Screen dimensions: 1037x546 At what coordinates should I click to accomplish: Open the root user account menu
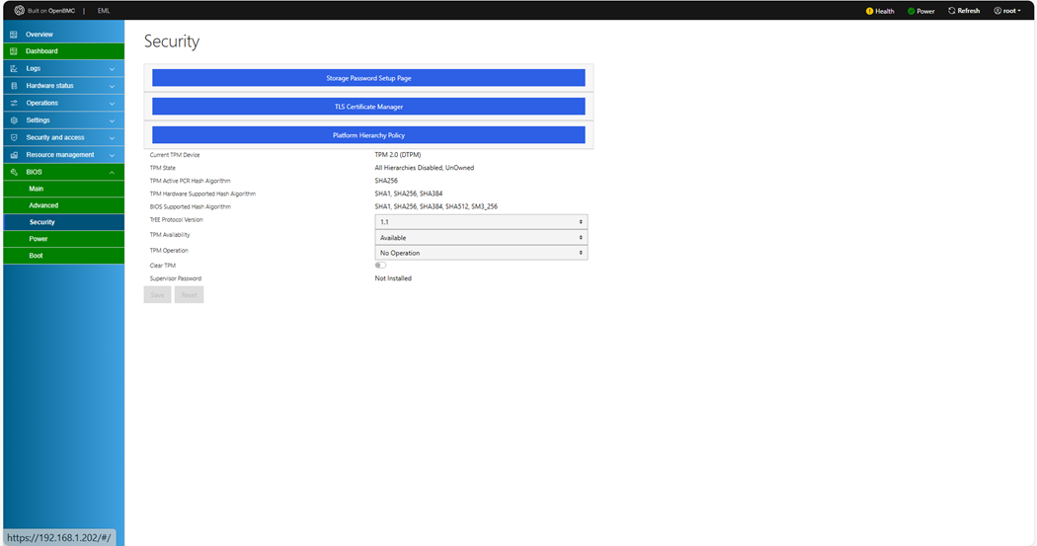pyautogui.click(x=1006, y=11)
